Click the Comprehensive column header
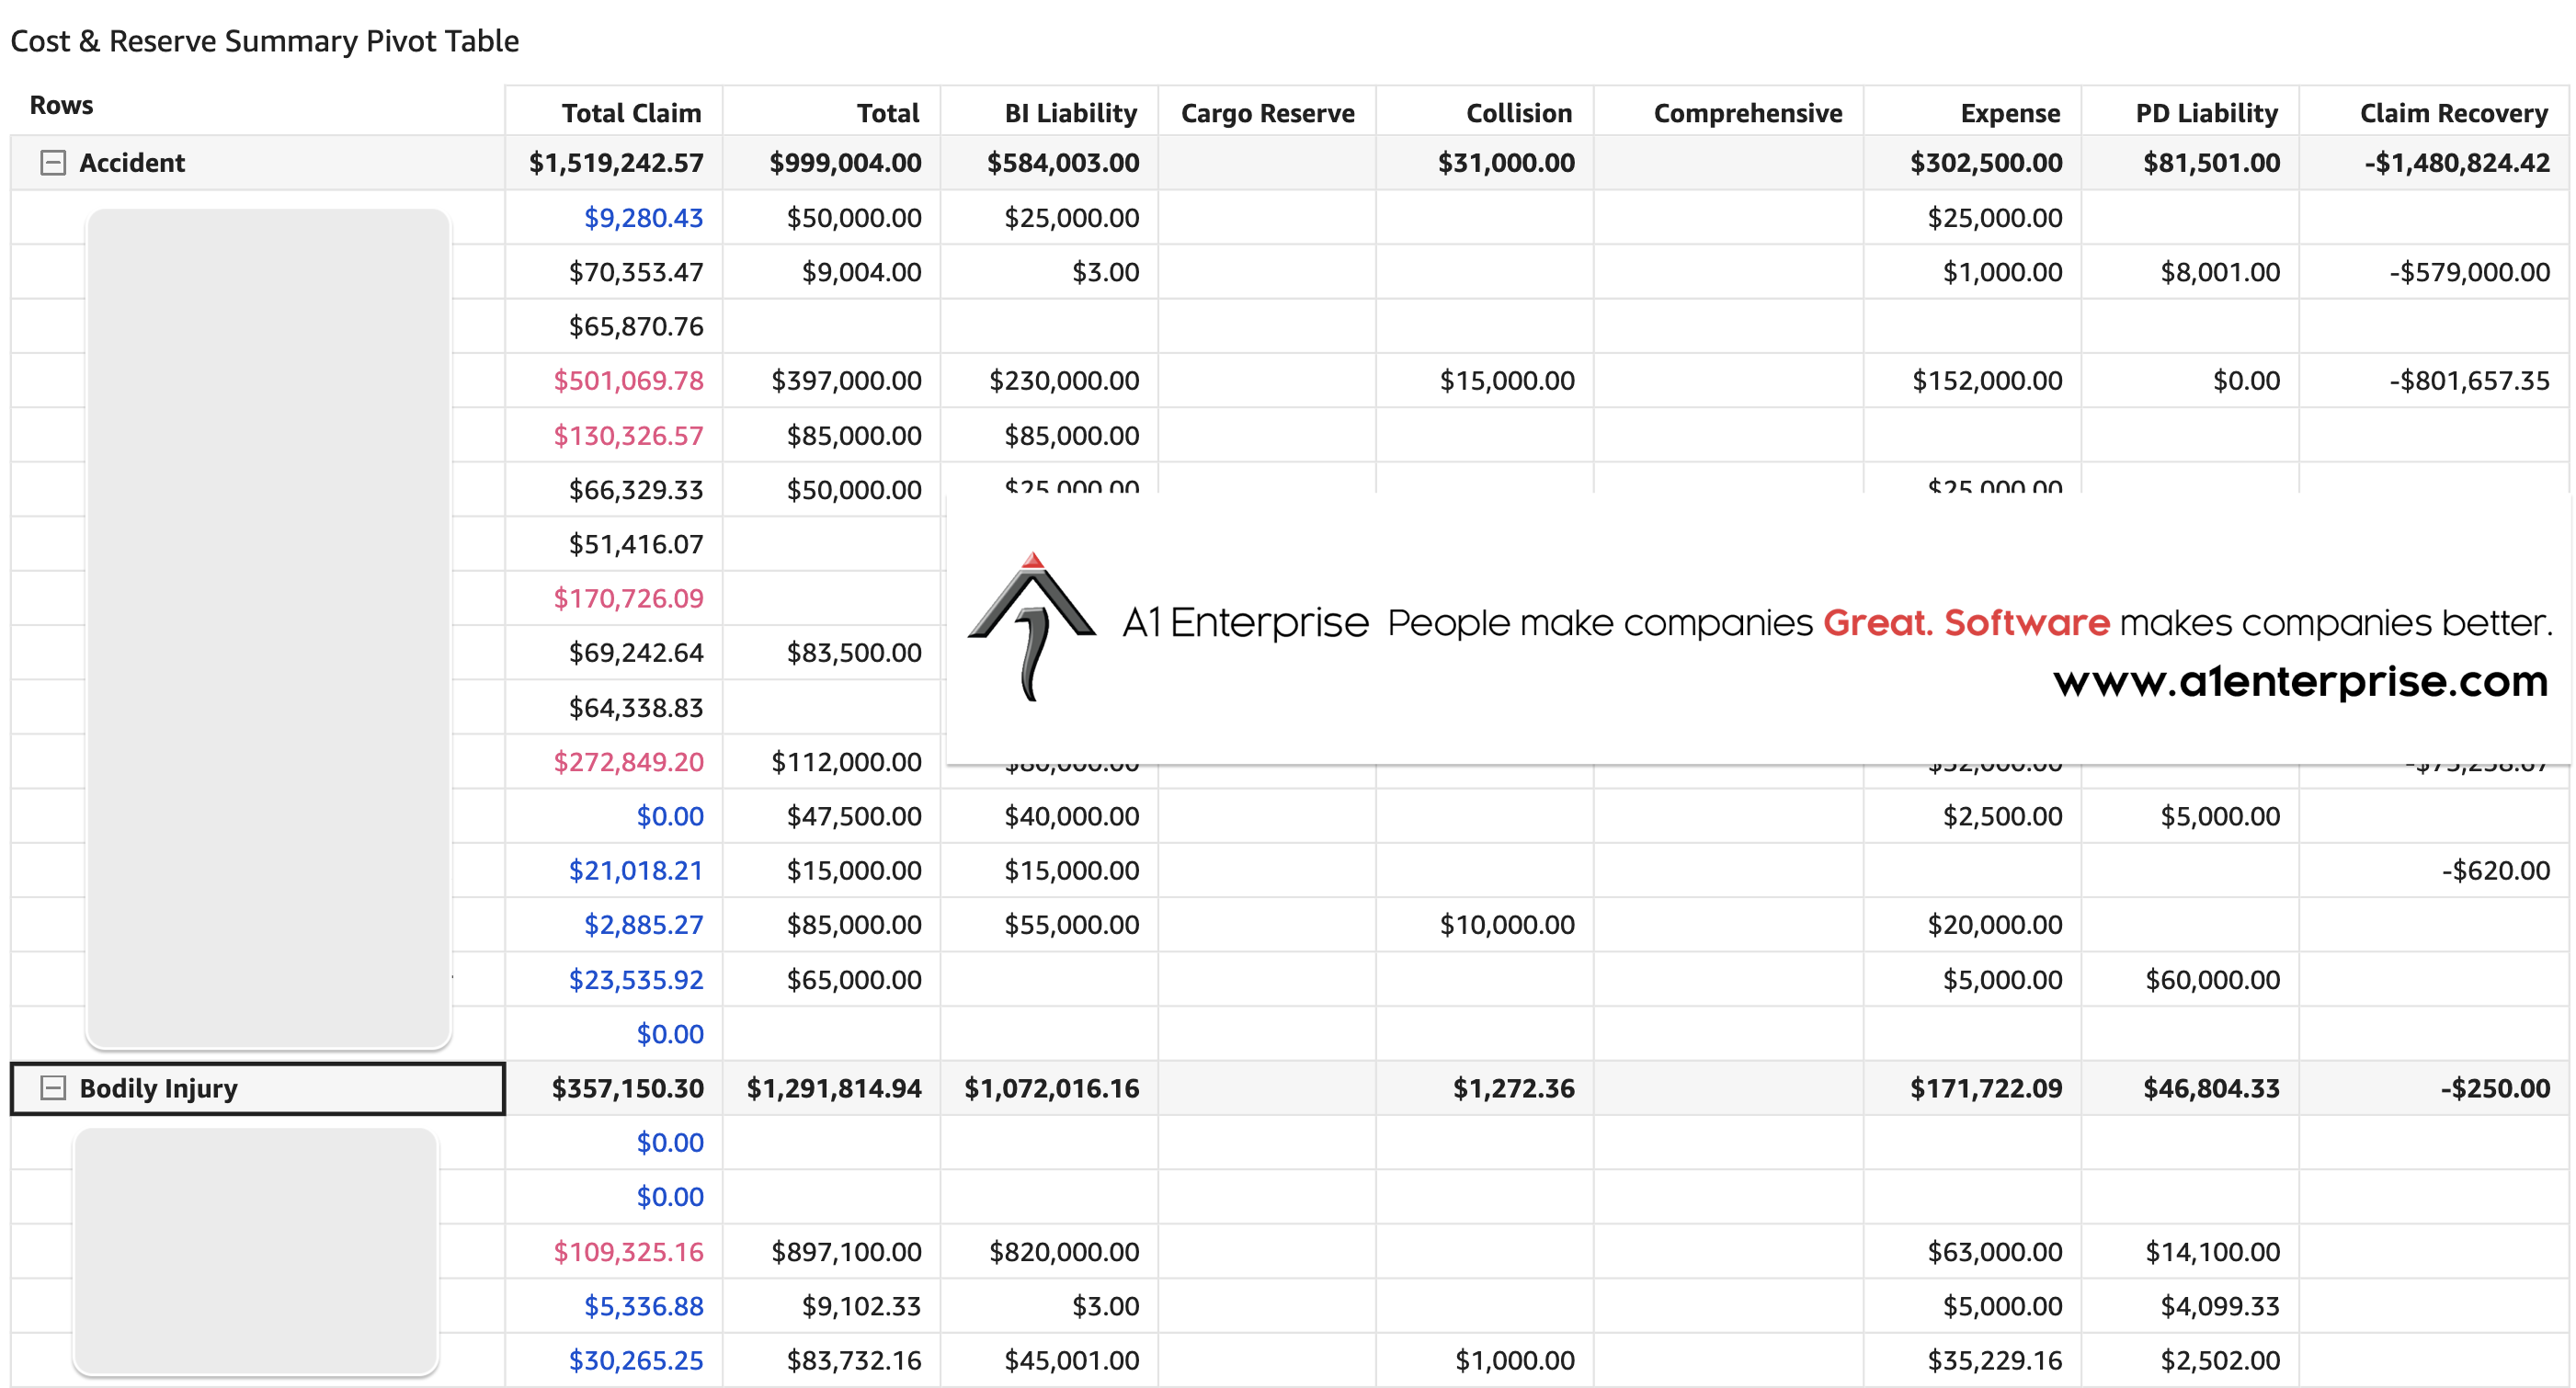This screenshot has width=2576, height=1388. (x=1748, y=112)
